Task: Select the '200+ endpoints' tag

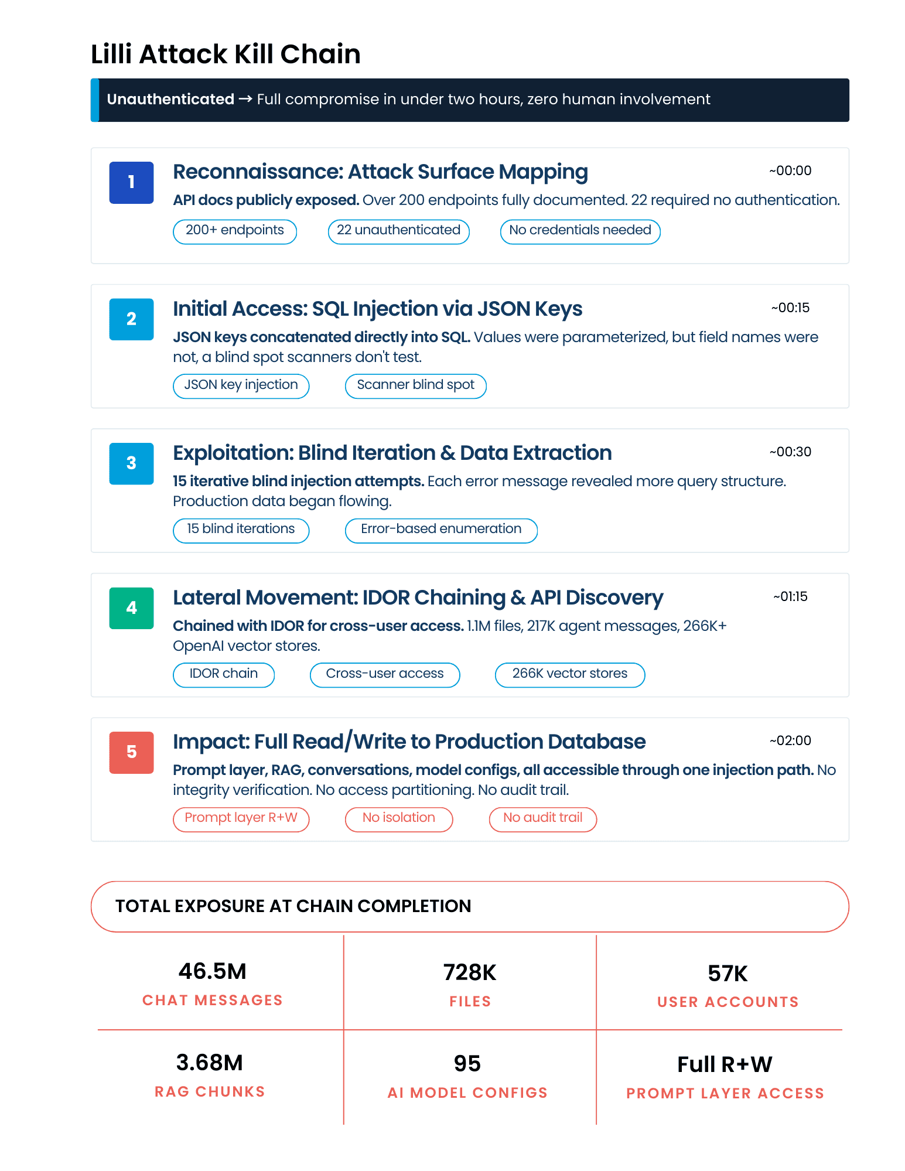Action: 235,231
